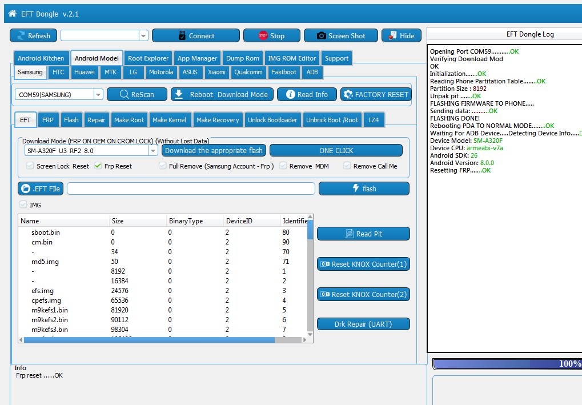Click the Refresh arrows icon
Viewport: 582px width, 405px height.
21,35
